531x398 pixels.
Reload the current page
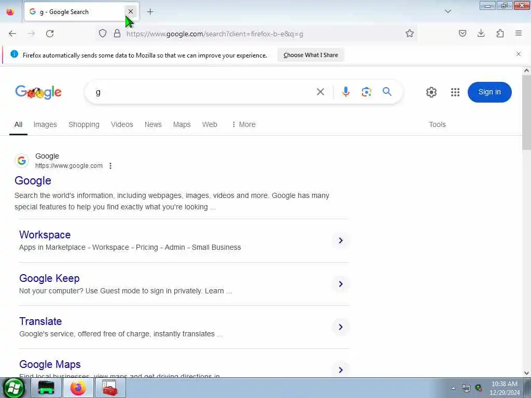[50, 34]
